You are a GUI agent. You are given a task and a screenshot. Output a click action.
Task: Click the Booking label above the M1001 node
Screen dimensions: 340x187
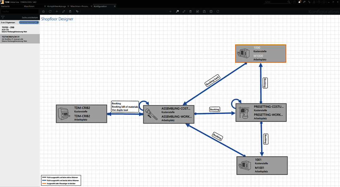pyautogui.click(x=266, y=139)
